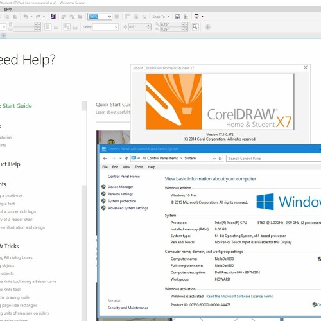Open the Options icon in toolbar
The height and width of the screenshot is (321, 321).
pyautogui.click(x=186, y=17)
